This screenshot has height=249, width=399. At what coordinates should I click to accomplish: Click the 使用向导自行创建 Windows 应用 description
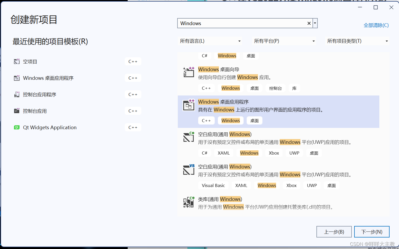[235, 77]
